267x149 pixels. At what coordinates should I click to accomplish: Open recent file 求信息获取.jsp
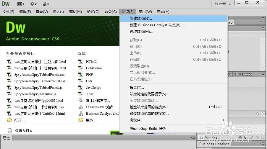[x=39, y=107]
